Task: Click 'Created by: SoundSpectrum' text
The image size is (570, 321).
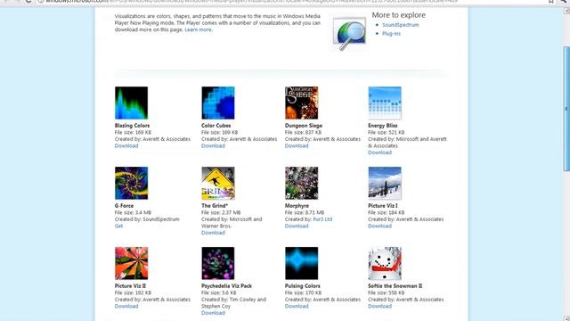Action: [x=147, y=219]
